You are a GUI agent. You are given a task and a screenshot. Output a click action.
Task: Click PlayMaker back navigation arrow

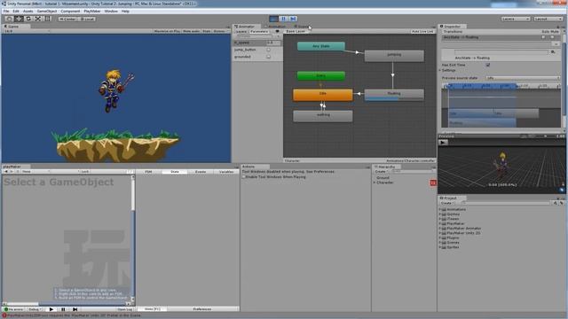click(6, 171)
